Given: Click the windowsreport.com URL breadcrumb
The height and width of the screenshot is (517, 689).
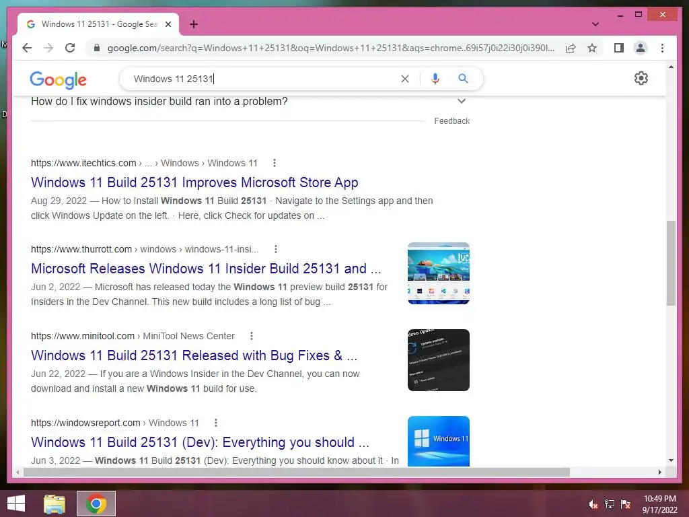Looking at the screenshot, I should pyautogui.click(x=114, y=423).
